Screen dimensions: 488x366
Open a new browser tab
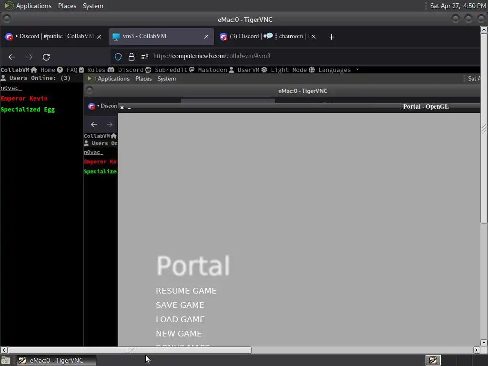tap(331, 37)
